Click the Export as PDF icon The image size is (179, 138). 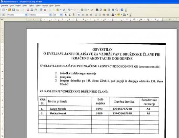click(x=28, y=10)
